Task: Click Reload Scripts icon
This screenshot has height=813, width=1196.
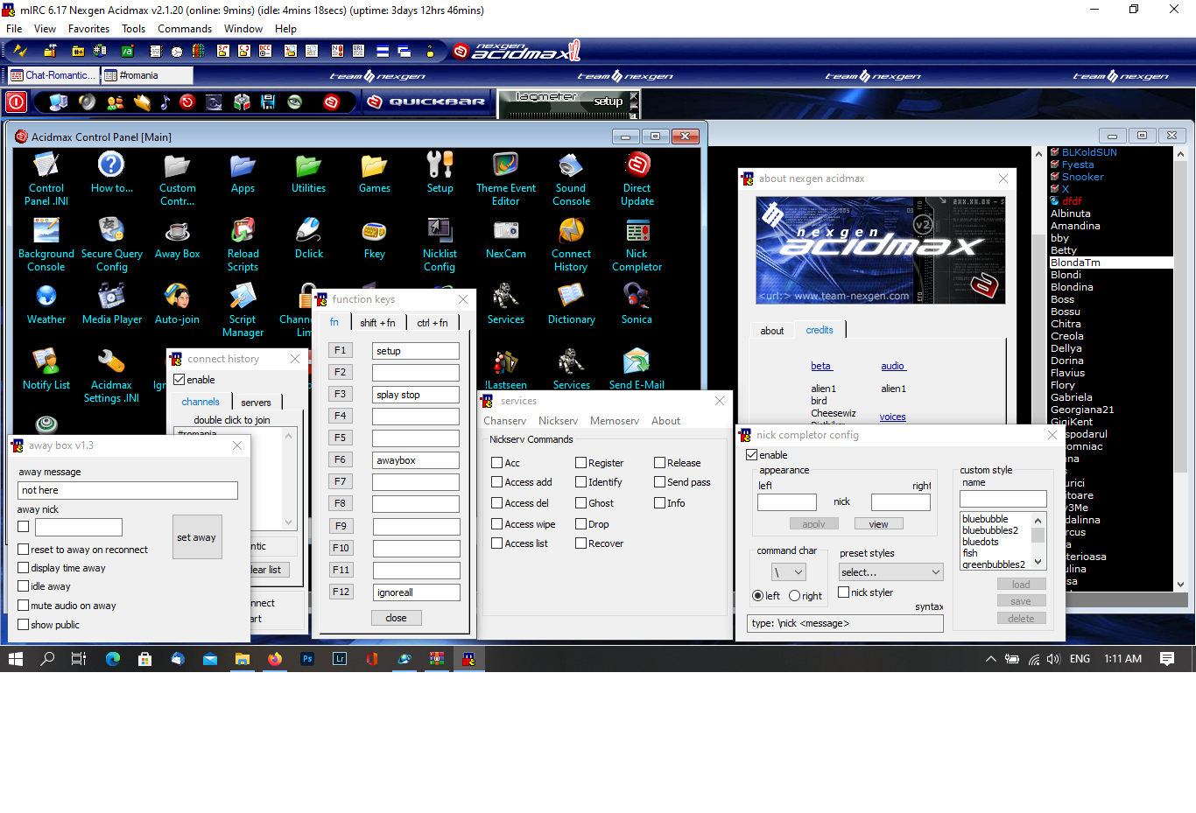Action: pyautogui.click(x=243, y=243)
